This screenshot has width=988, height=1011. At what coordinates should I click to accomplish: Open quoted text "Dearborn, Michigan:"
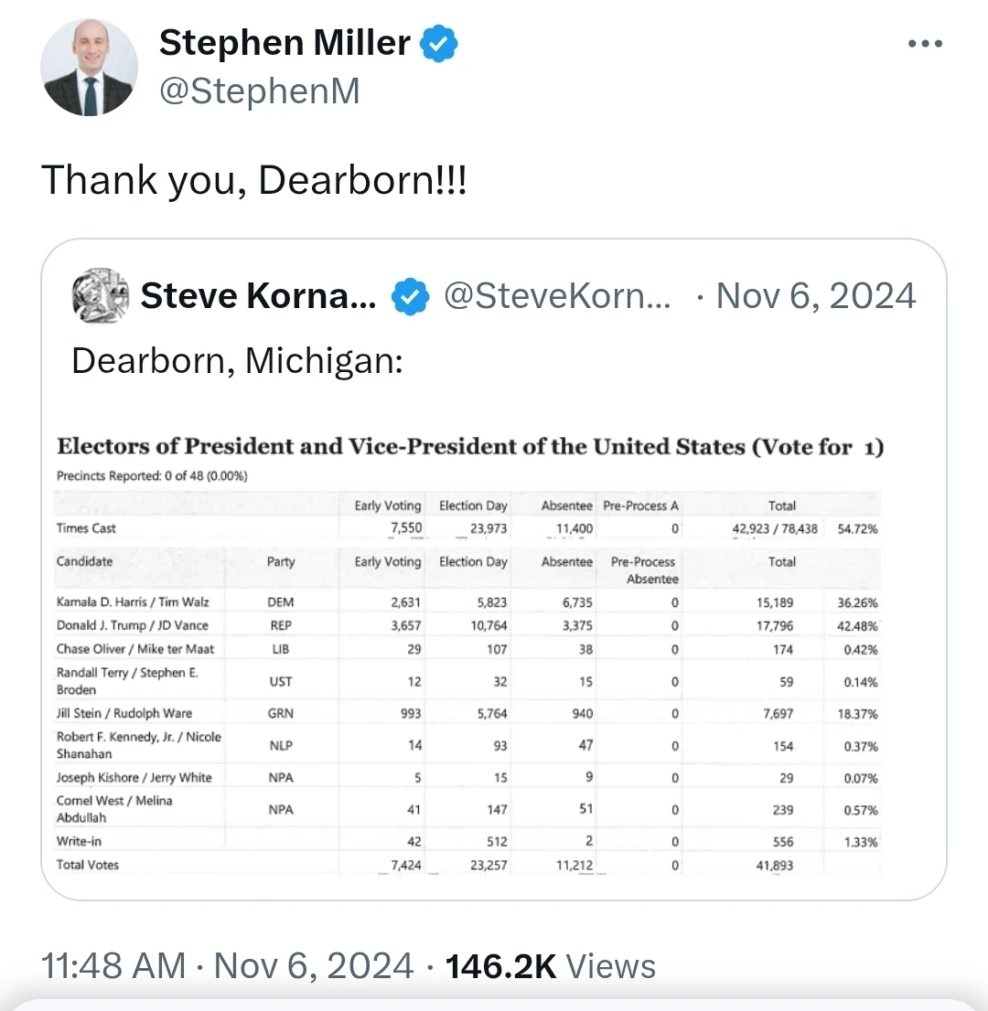click(x=237, y=360)
